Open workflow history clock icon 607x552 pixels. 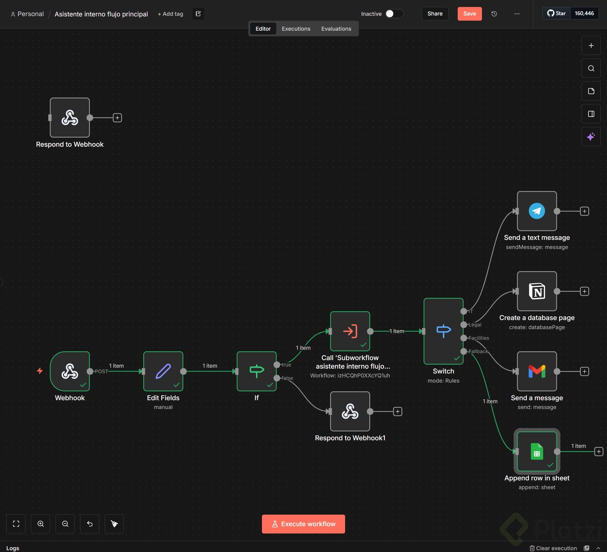click(x=494, y=14)
